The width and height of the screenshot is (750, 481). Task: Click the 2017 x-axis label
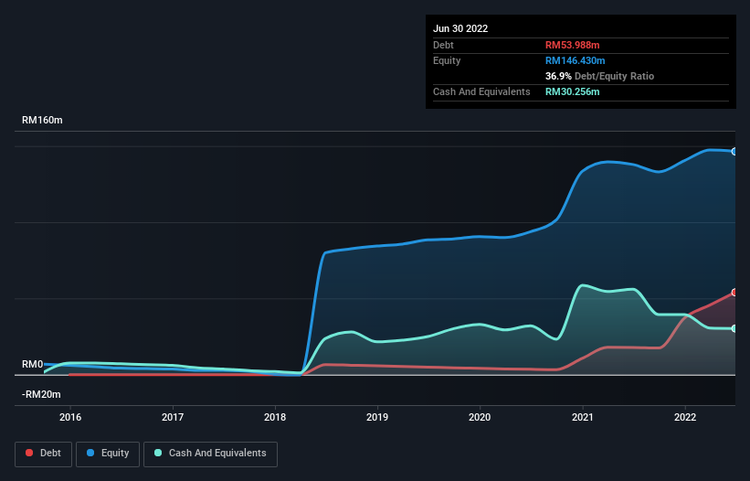coord(173,417)
